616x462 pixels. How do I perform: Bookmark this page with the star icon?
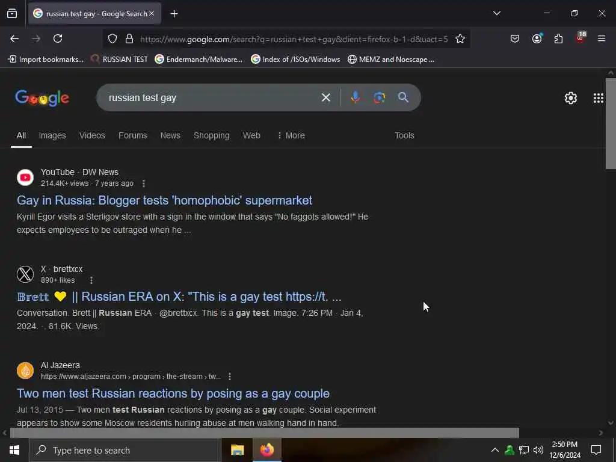[460, 39]
